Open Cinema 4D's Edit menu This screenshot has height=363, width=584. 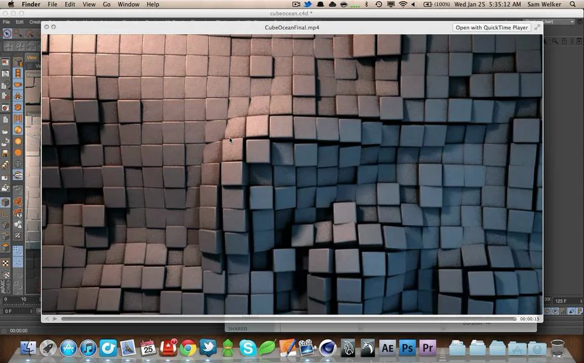point(19,22)
